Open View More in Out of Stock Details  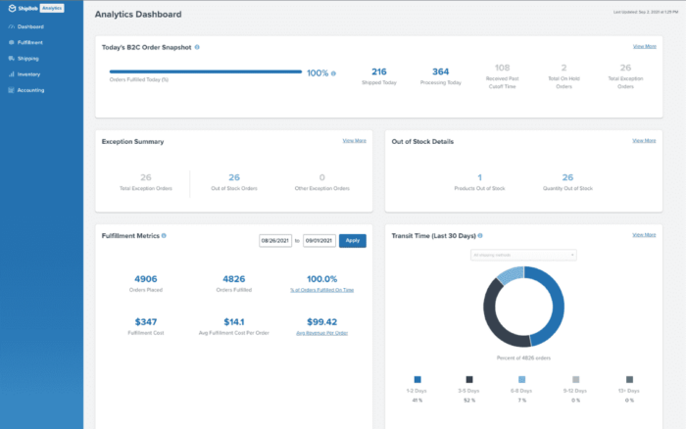(x=644, y=140)
